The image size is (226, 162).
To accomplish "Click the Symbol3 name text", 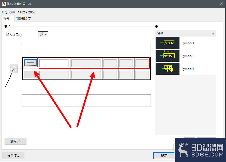I will pos(188,69).
